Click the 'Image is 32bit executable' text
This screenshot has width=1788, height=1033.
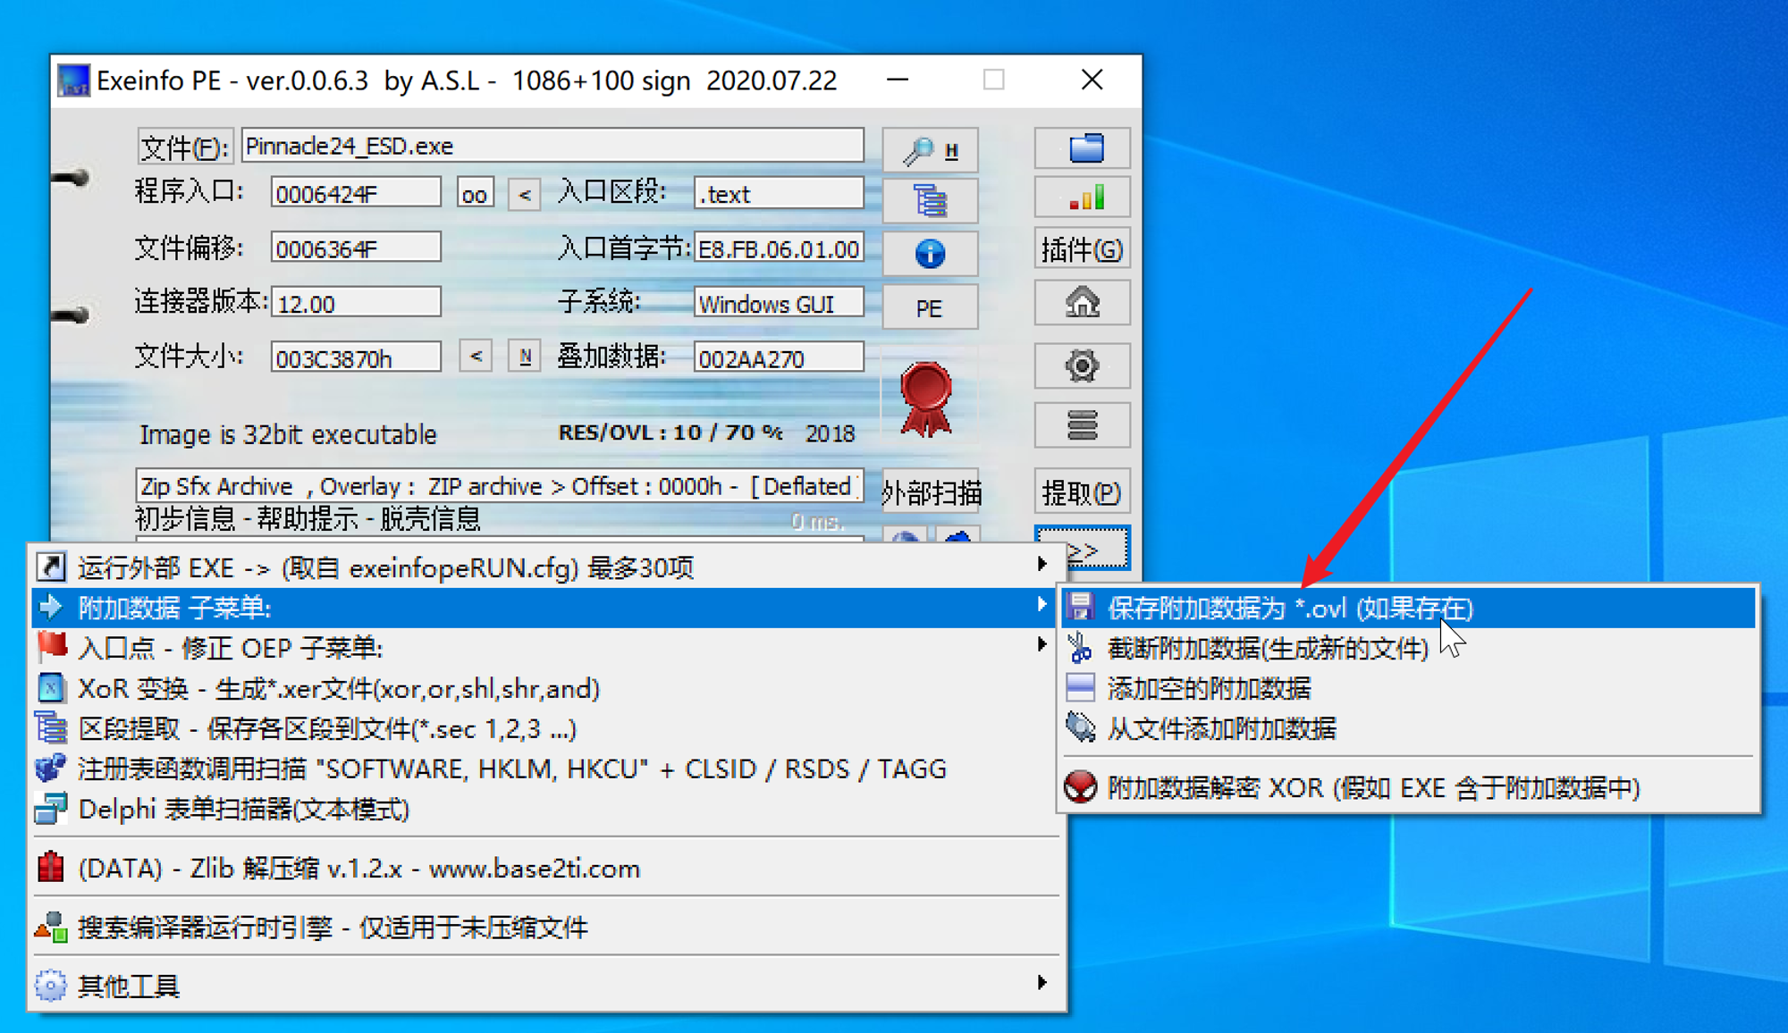click(288, 434)
